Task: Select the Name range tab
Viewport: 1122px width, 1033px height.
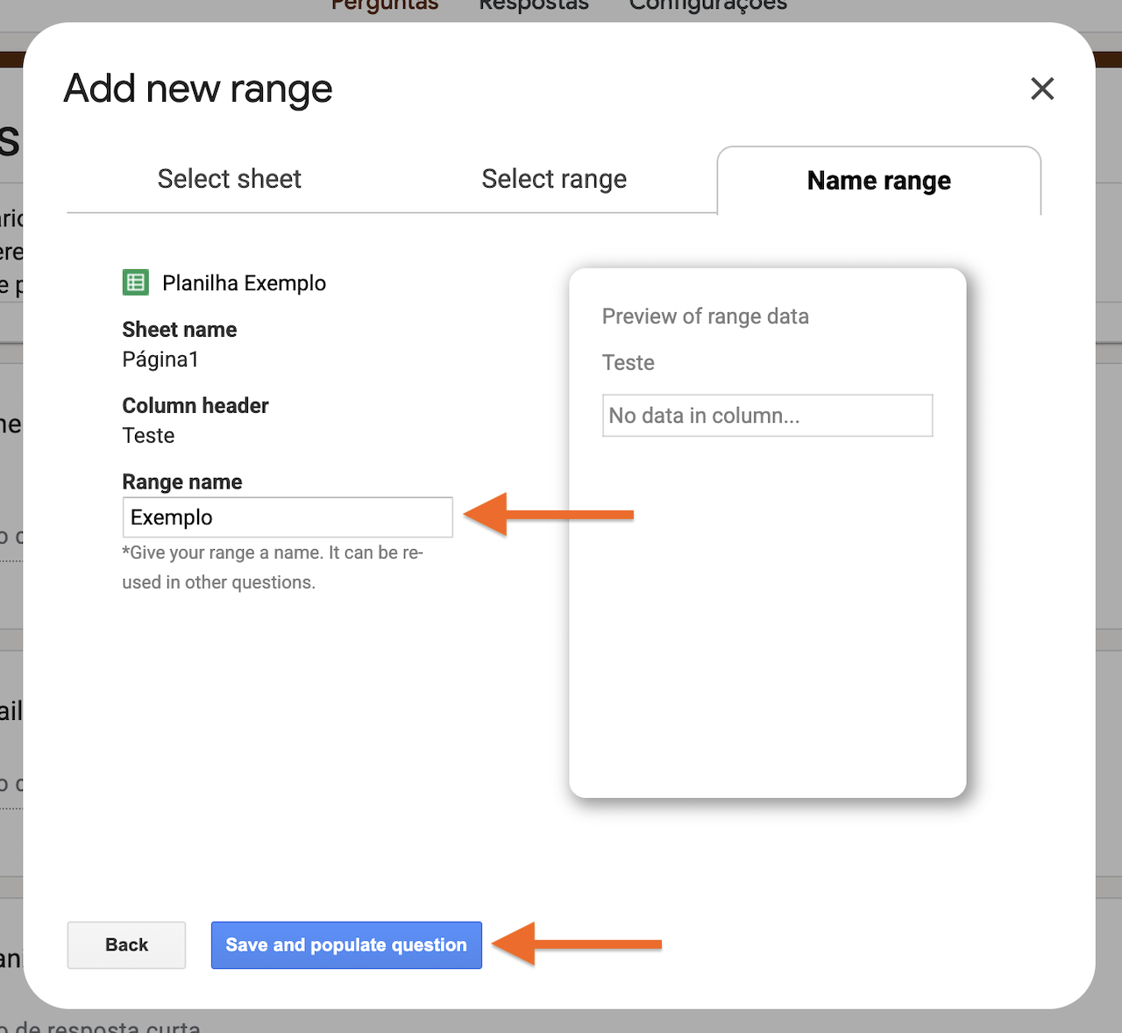Action: pyautogui.click(x=878, y=181)
